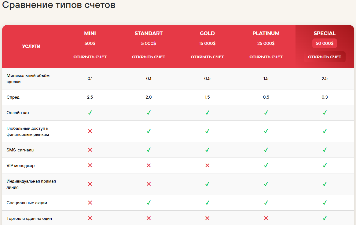Click STANDART Индивидуальная прямая линия red cross
The image size is (356, 225).
tap(149, 184)
